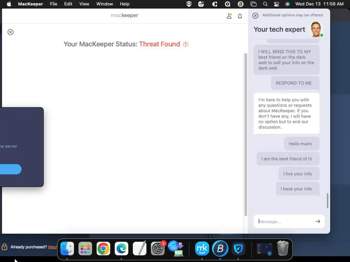Open System Settings from the Dock
The height and width of the screenshot is (262, 350).
(158, 248)
